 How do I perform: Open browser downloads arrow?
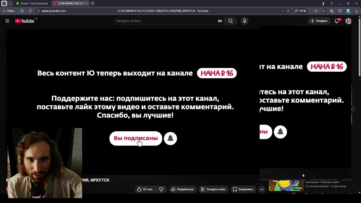coord(356,11)
